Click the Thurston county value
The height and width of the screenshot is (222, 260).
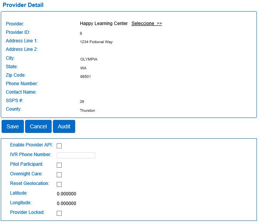tap(87, 111)
